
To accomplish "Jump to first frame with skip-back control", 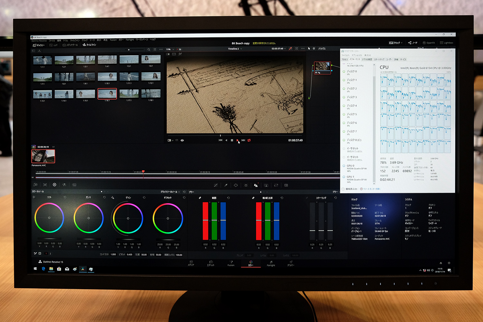I will point(220,140).
